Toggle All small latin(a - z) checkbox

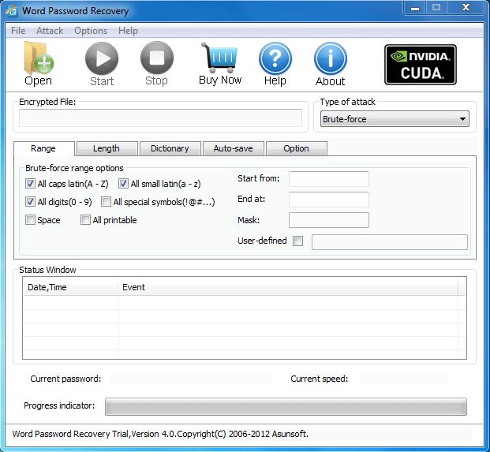click(123, 184)
